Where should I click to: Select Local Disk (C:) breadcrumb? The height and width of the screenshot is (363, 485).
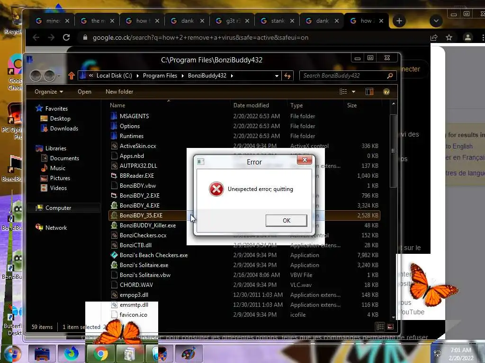tap(114, 76)
